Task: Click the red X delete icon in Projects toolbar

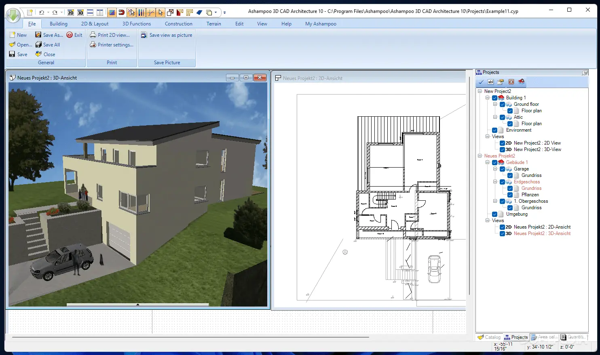Action: (511, 82)
